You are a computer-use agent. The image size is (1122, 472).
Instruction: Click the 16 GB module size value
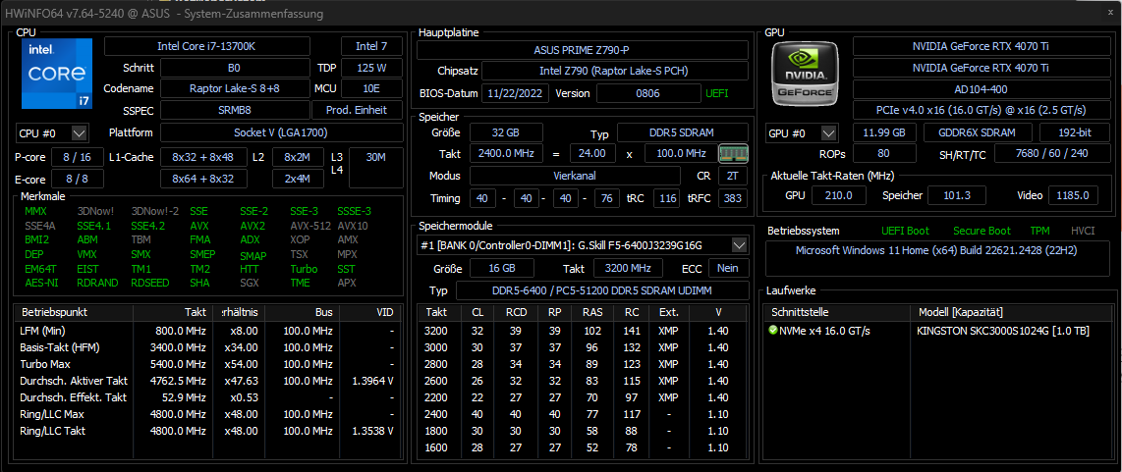502,268
